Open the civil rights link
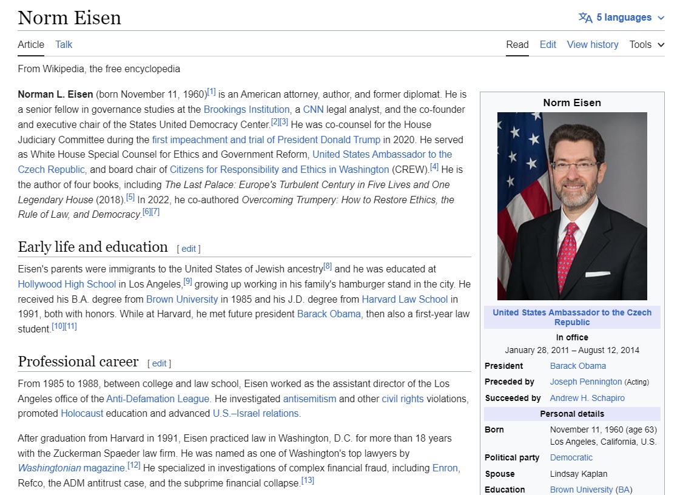Screen dimensions: 680x495 [402, 399]
